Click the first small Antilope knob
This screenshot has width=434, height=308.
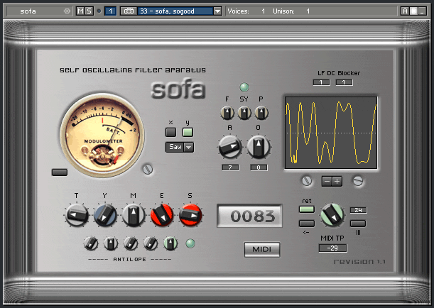[x=91, y=243]
